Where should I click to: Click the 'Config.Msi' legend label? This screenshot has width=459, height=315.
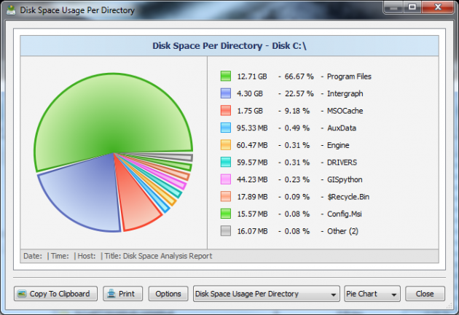pos(344,214)
